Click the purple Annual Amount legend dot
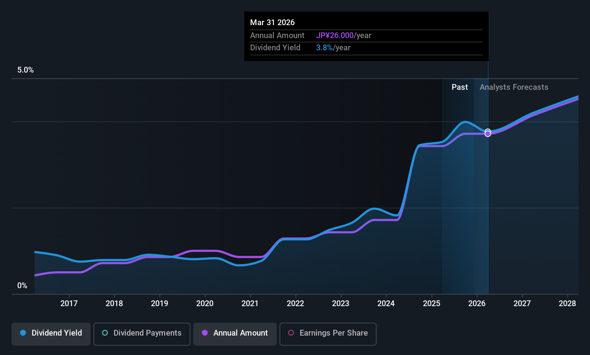Screen dimensions: 590x355 (x=205, y=333)
